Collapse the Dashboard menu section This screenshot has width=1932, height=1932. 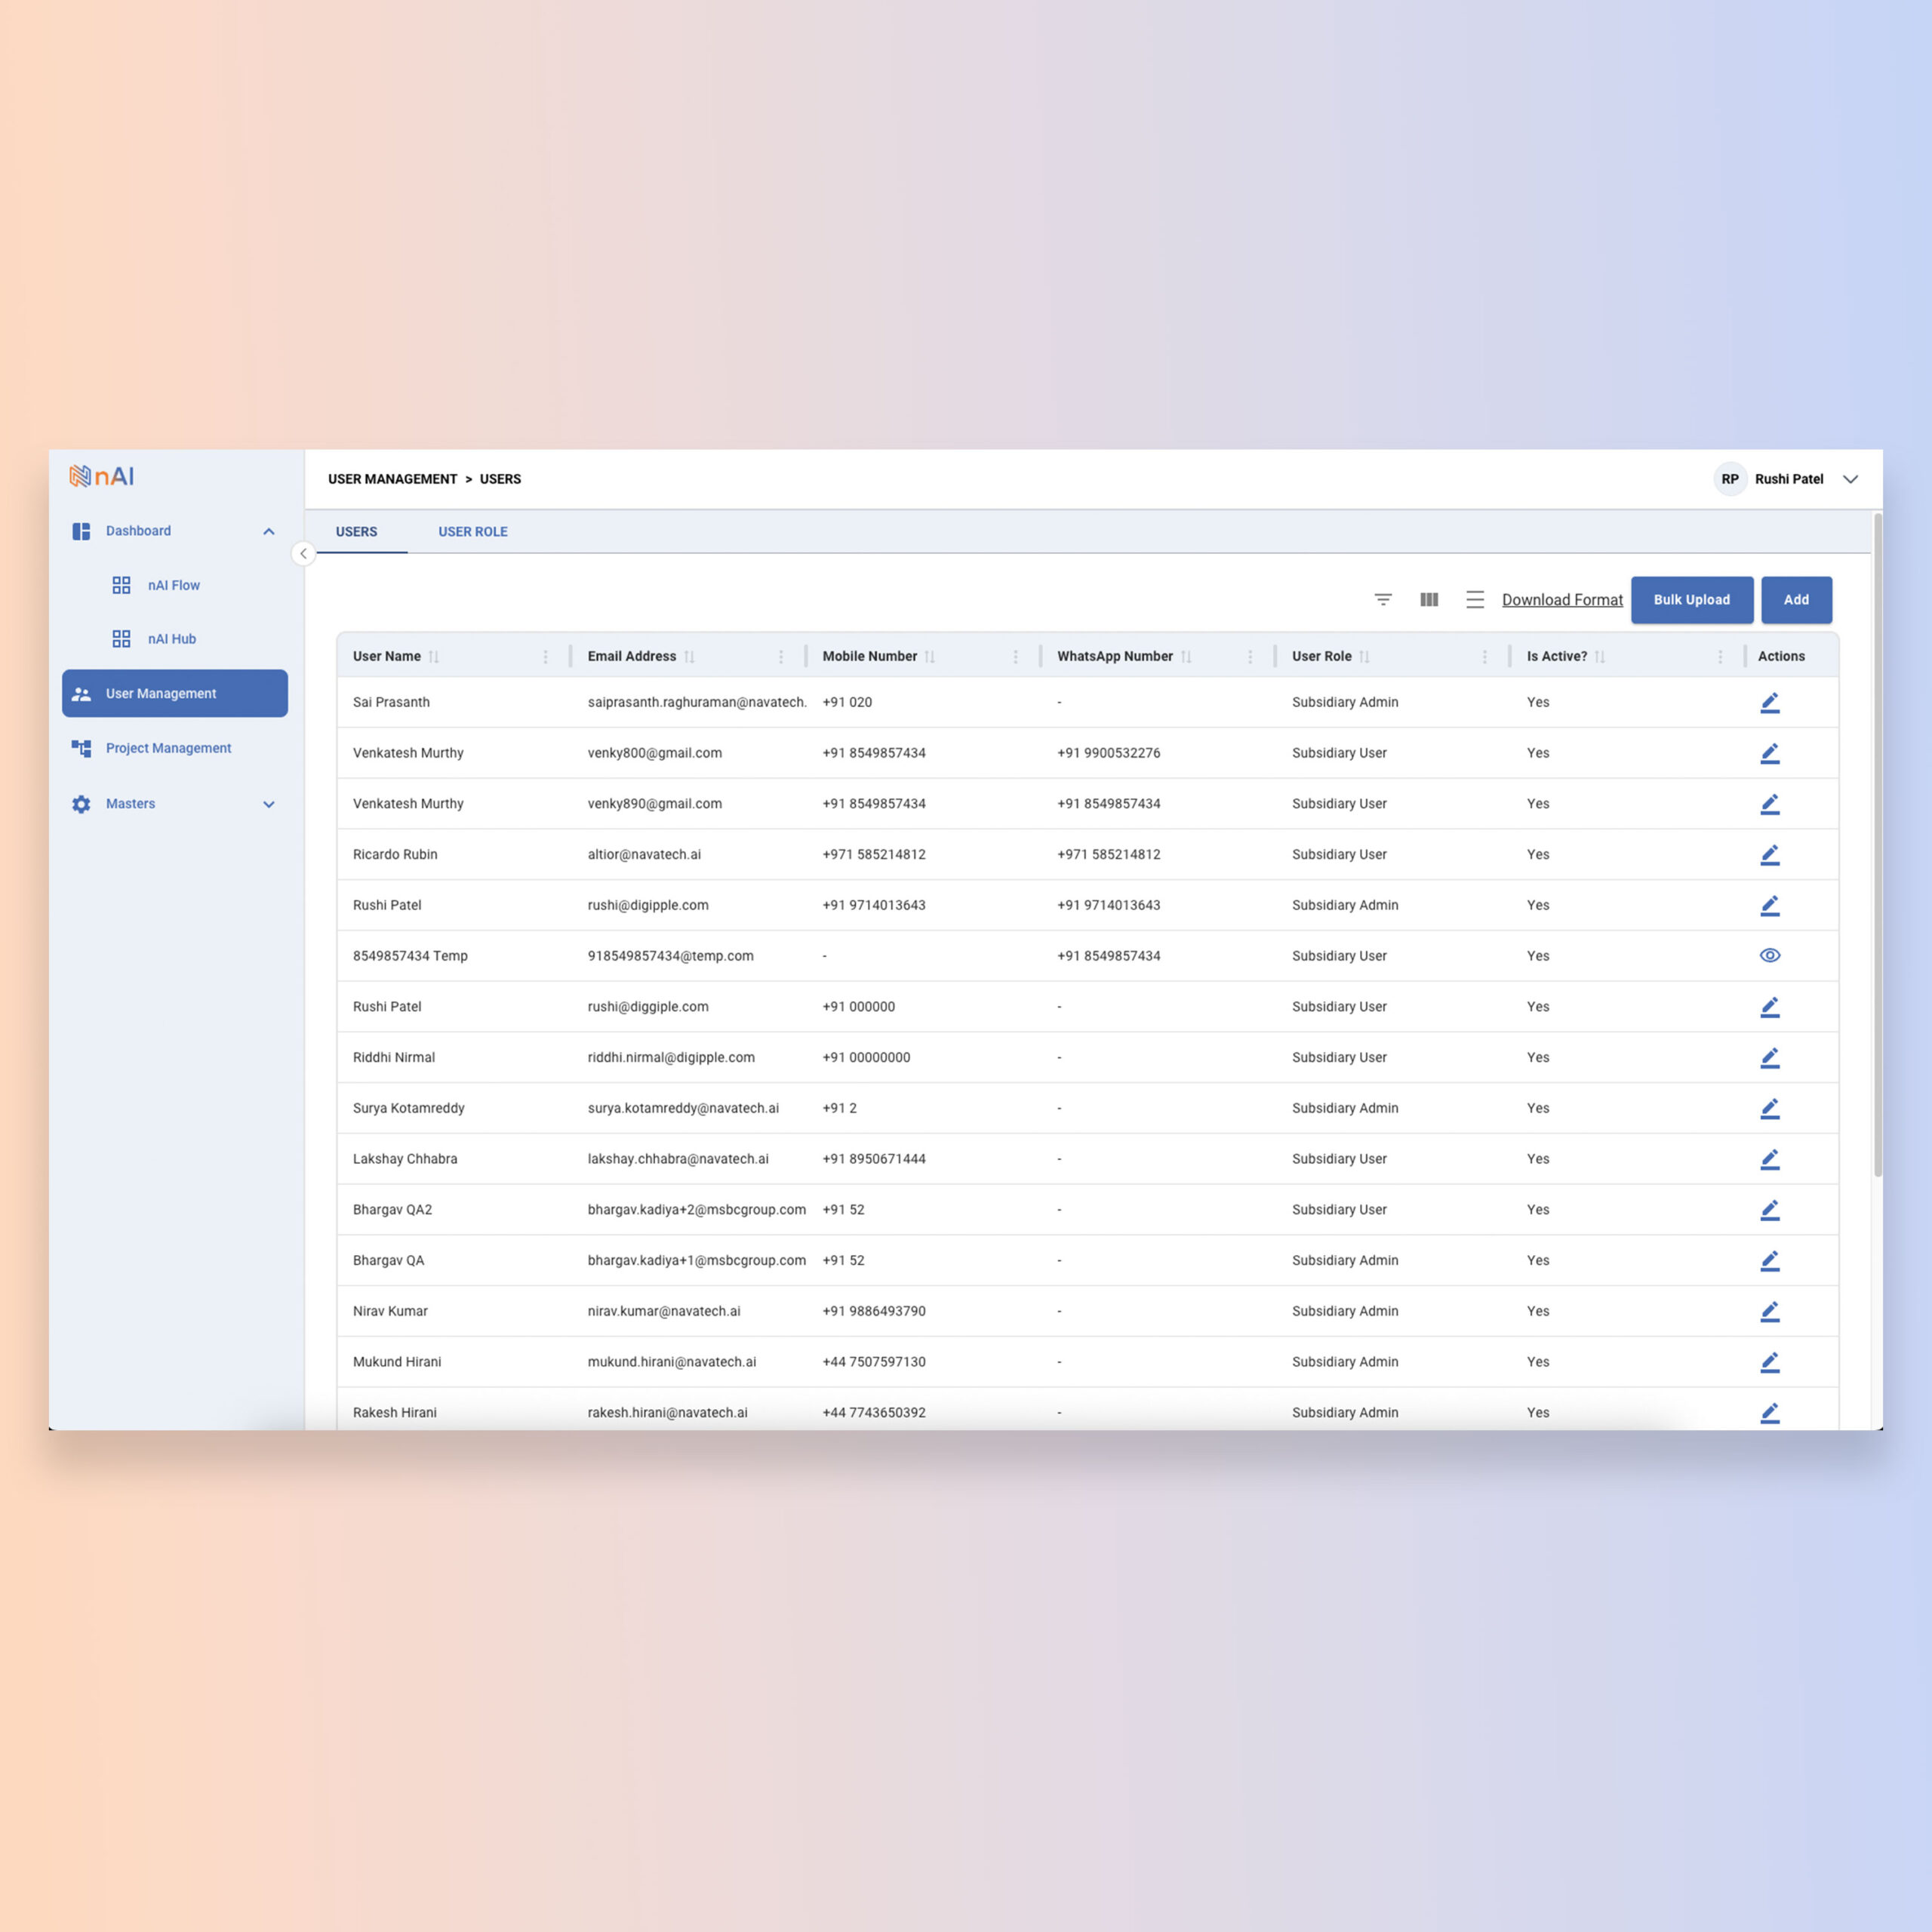[x=268, y=531]
